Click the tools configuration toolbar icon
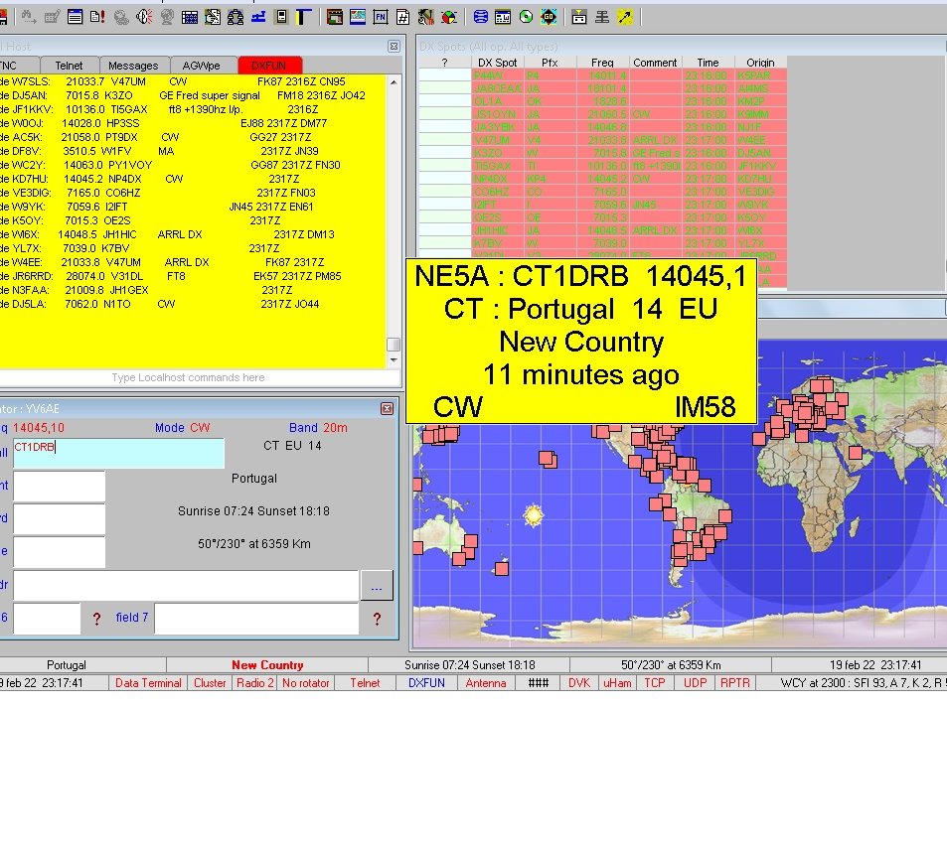This screenshot has width=947, height=848. coord(425,17)
